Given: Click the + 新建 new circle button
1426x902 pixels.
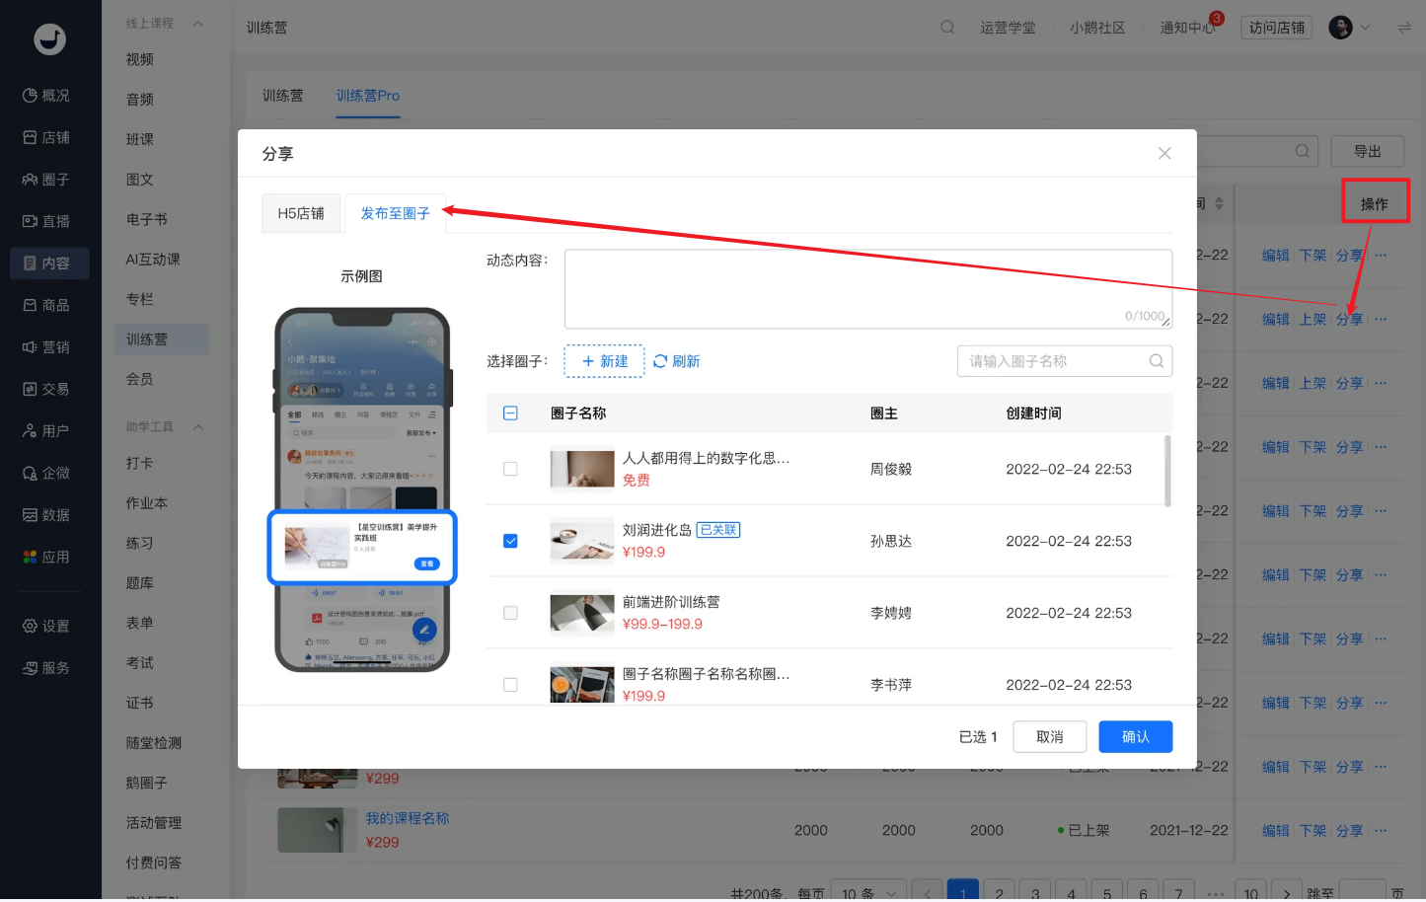Looking at the screenshot, I should pos(605,361).
